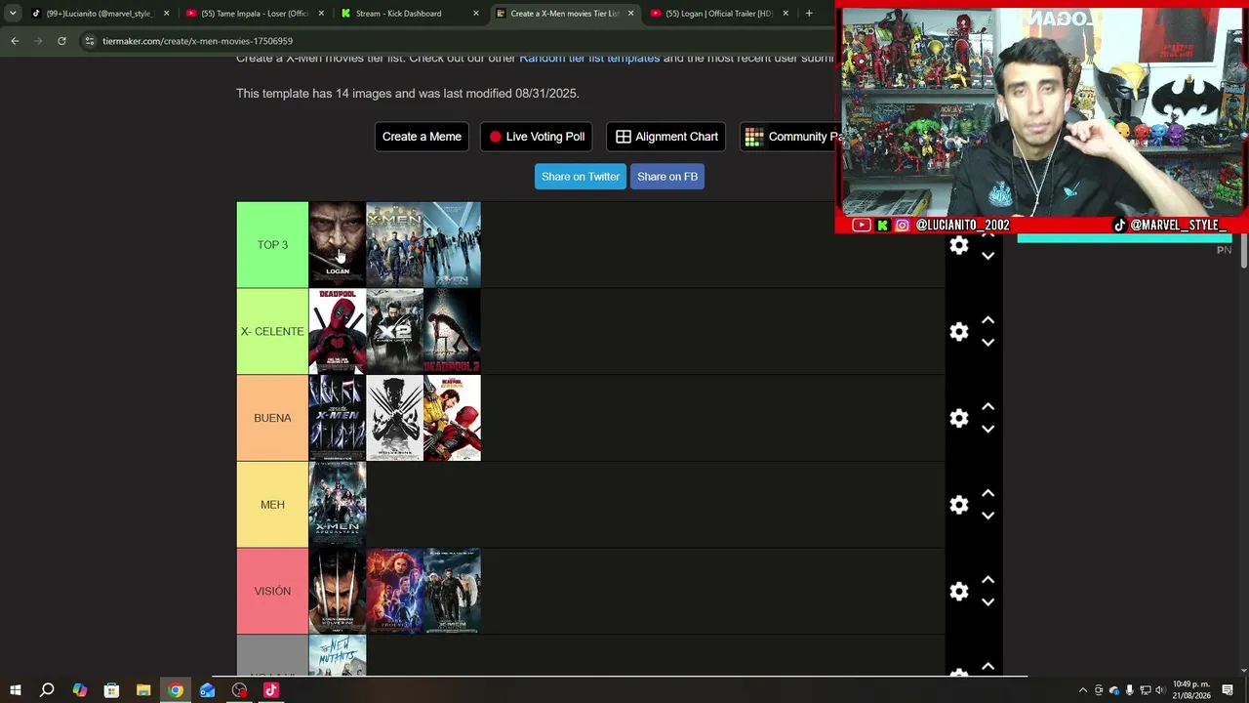1249x703 pixels.
Task: Move X- CELENTE tier up
Action: (x=987, y=320)
